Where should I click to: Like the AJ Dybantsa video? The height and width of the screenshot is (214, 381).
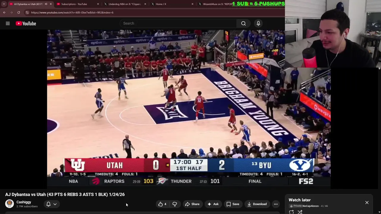[x=162, y=204]
